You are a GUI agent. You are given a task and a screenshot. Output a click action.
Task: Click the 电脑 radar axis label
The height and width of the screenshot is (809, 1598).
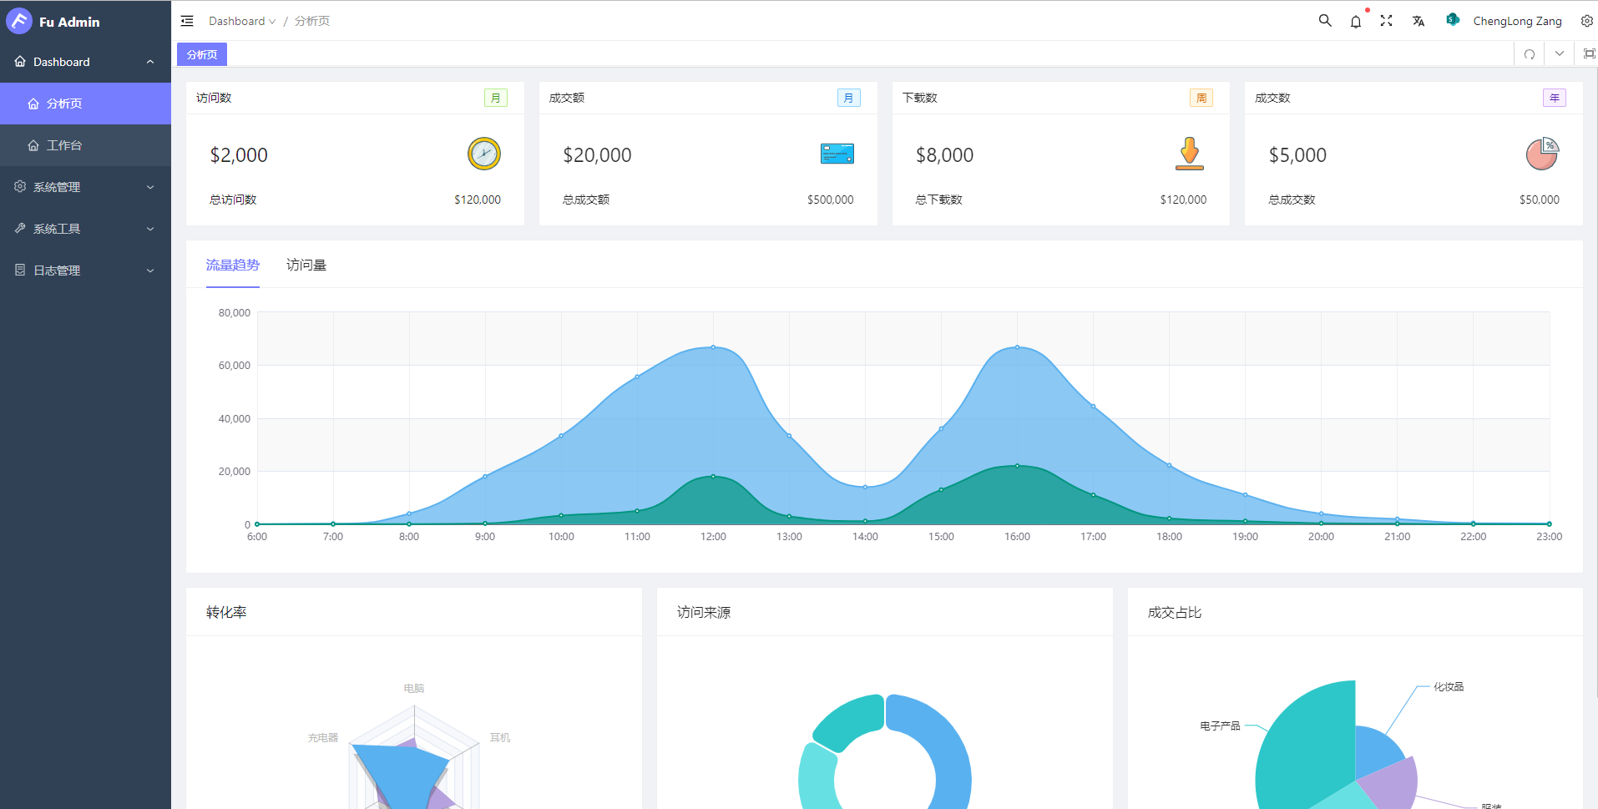pyautogui.click(x=414, y=689)
